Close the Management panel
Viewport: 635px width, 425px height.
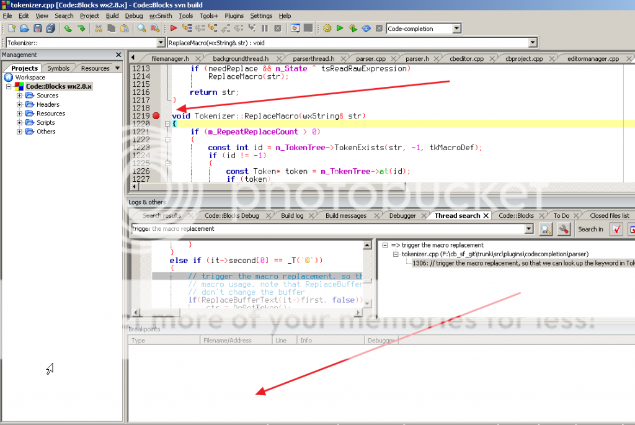click(x=118, y=55)
